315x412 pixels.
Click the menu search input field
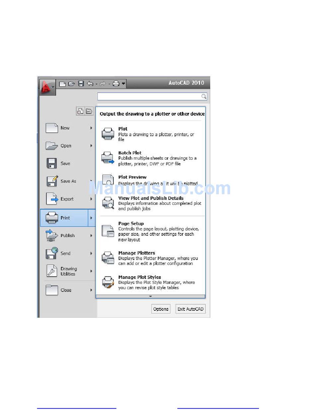(149, 97)
